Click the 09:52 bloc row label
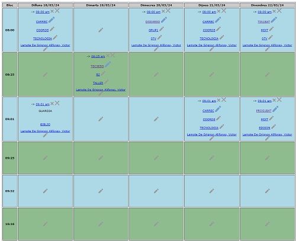The height and width of the screenshot is (241, 296). [x=9, y=191]
